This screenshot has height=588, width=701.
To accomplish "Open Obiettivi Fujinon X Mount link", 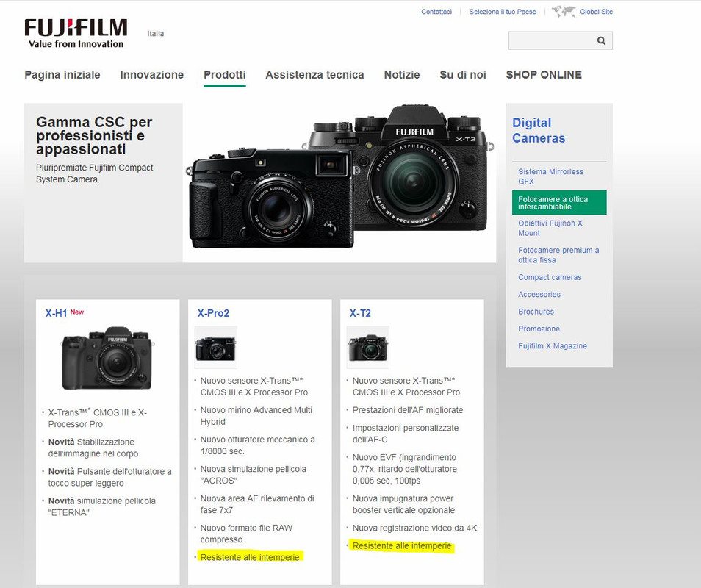I will point(550,228).
